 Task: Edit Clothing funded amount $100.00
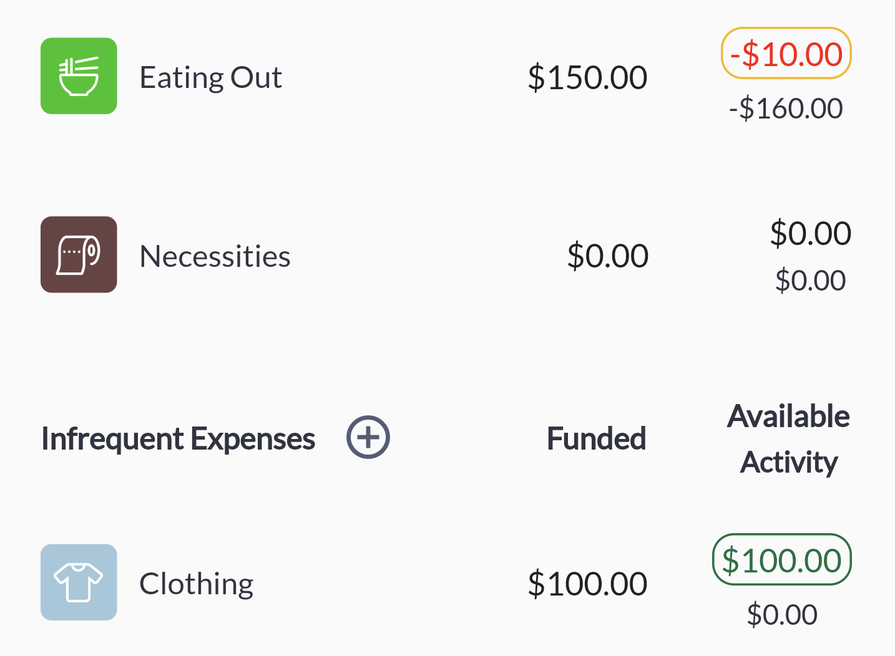click(x=587, y=584)
